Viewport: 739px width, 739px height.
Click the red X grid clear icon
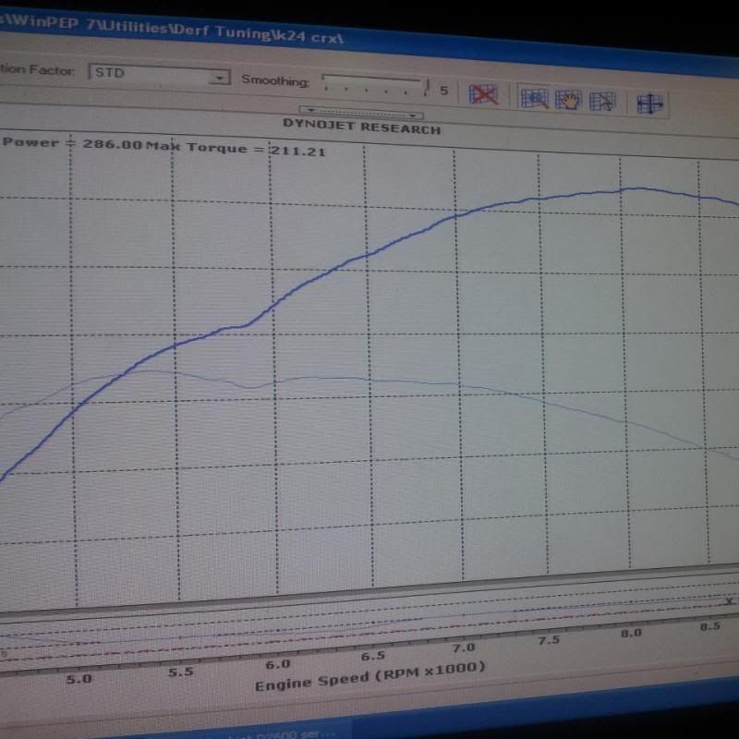click(483, 95)
